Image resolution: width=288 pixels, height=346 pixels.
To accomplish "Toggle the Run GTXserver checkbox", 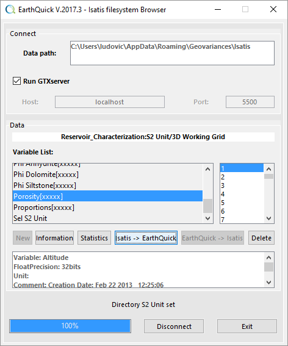I will [16, 81].
